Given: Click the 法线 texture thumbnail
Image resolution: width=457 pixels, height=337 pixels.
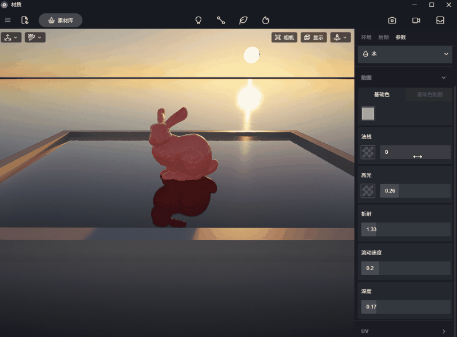Looking at the screenshot, I should pos(368,152).
